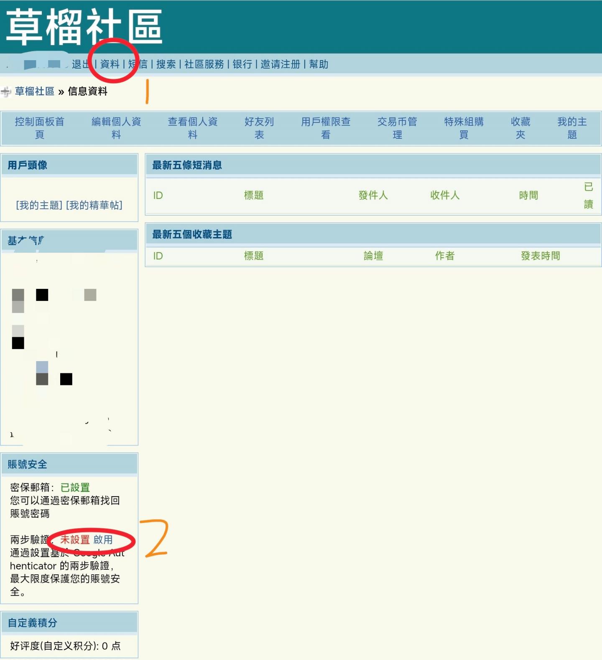Viewport: 602px width, 660px height.
Task: Open the 用戶權限查看 tab
Action: [x=326, y=128]
